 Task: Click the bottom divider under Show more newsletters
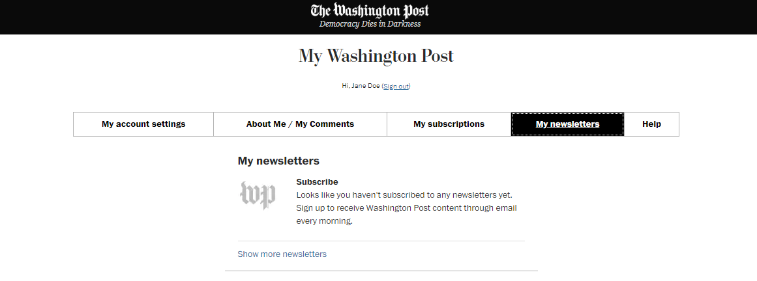click(381, 271)
